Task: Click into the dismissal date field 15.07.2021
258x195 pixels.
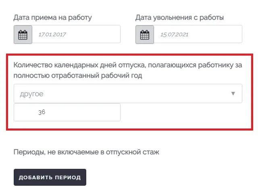Action: [198, 34]
